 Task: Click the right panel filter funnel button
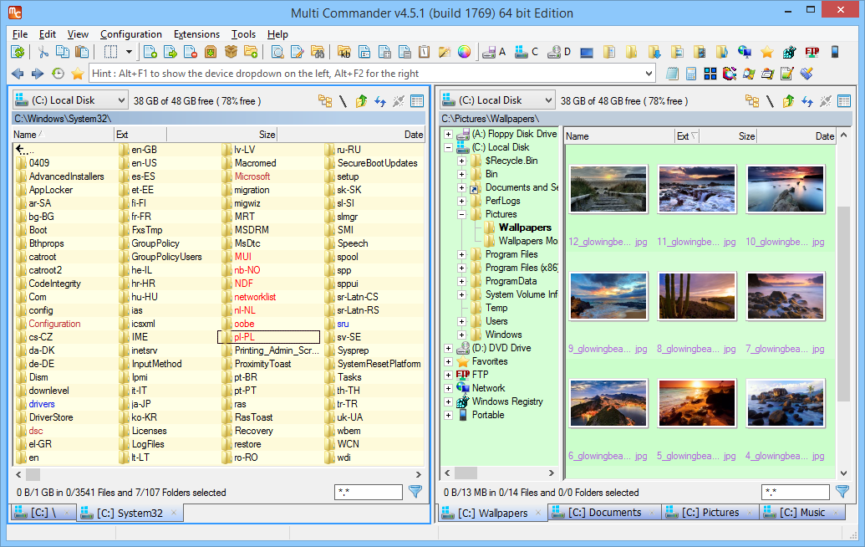click(x=842, y=491)
